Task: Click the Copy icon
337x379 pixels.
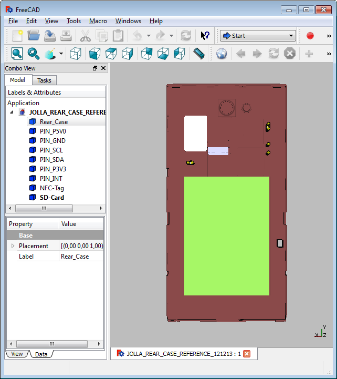Action: pos(102,36)
